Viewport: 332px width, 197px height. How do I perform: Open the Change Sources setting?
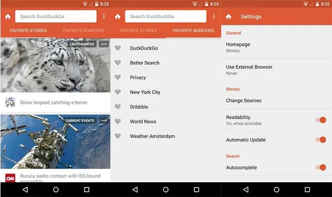[276, 101]
